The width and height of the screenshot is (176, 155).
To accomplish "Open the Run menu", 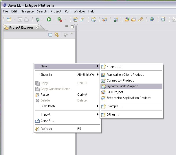I will click(67, 11).
